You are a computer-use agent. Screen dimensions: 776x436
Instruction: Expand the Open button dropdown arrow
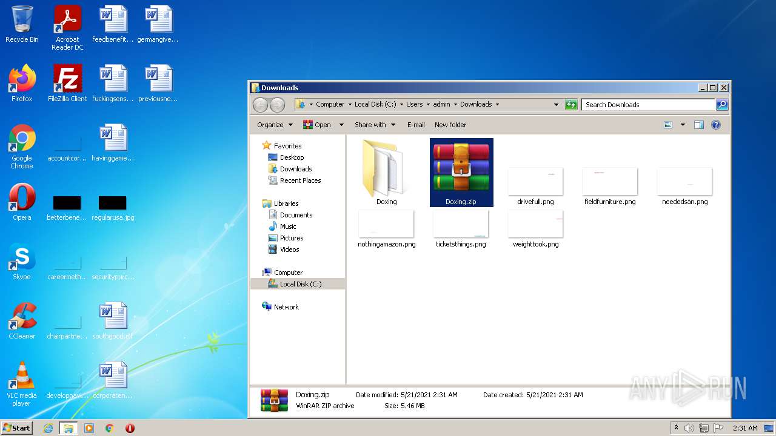(341, 125)
